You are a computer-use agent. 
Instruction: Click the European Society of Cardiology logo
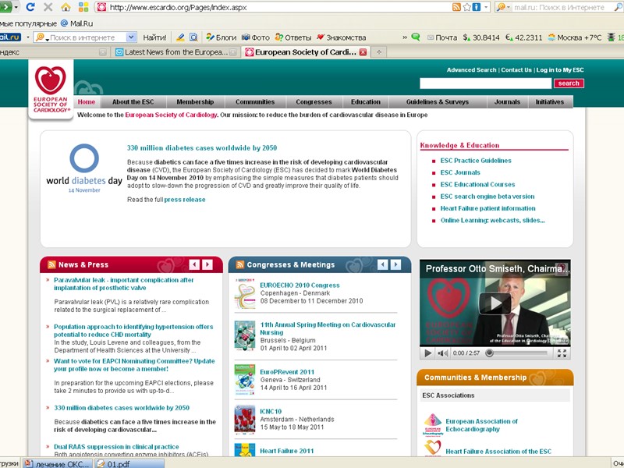coord(51,89)
